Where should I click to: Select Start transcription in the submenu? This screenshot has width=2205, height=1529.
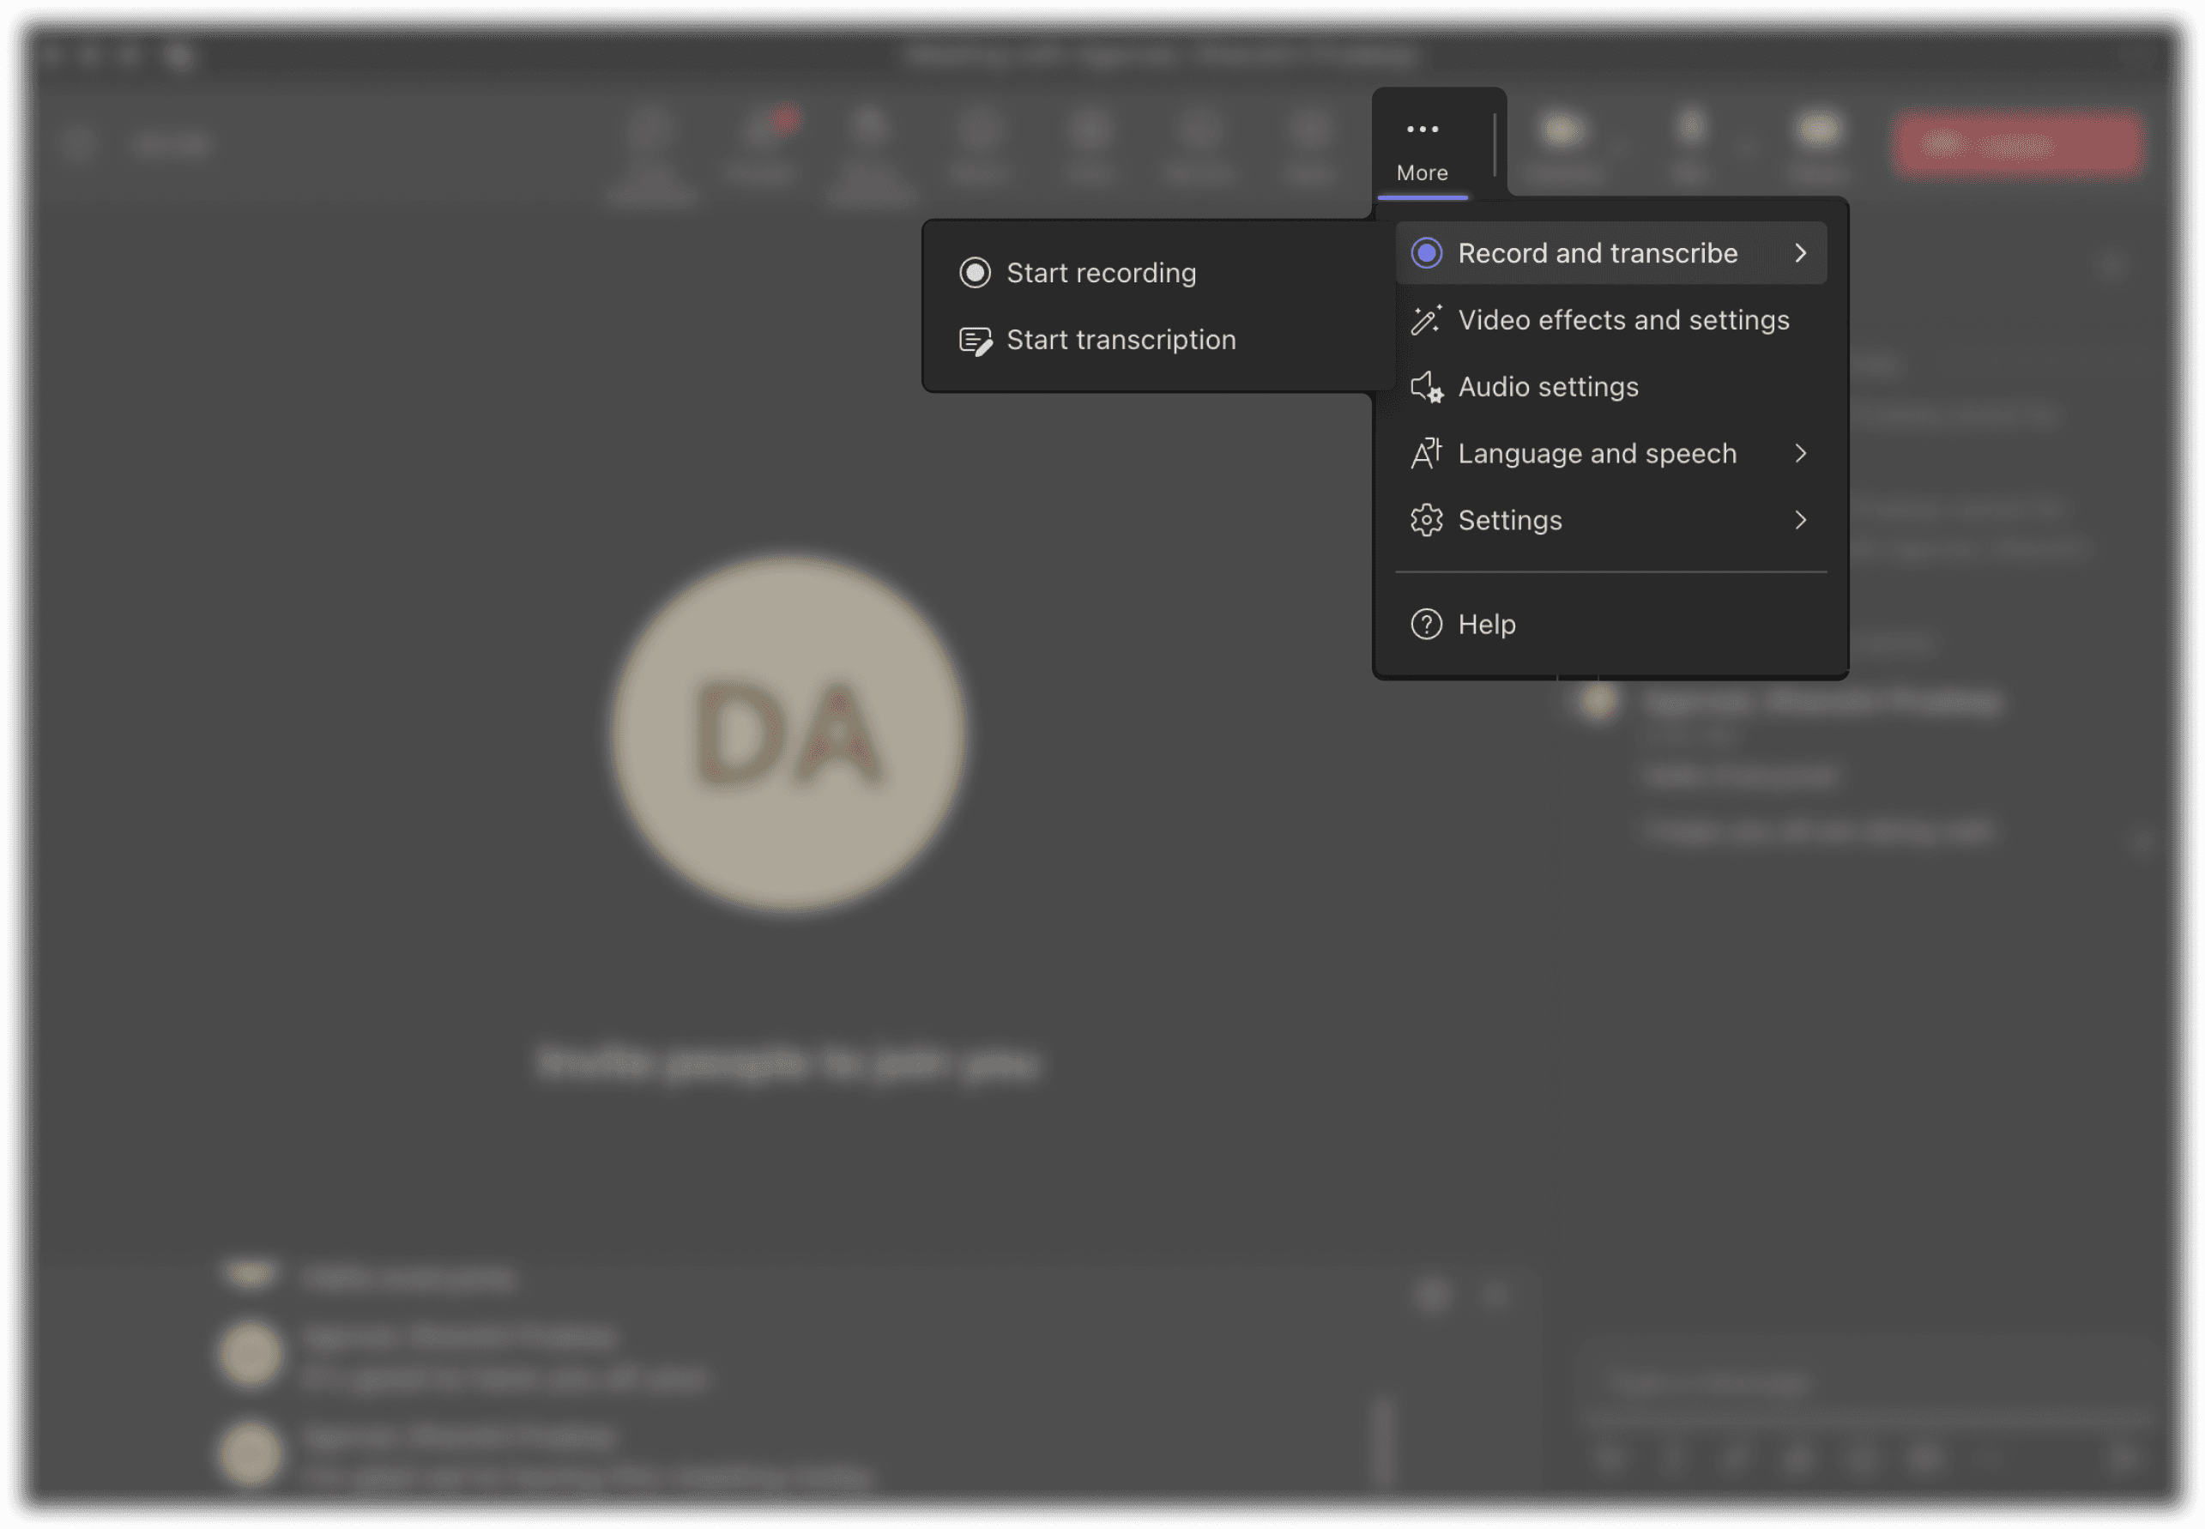[x=1121, y=340]
